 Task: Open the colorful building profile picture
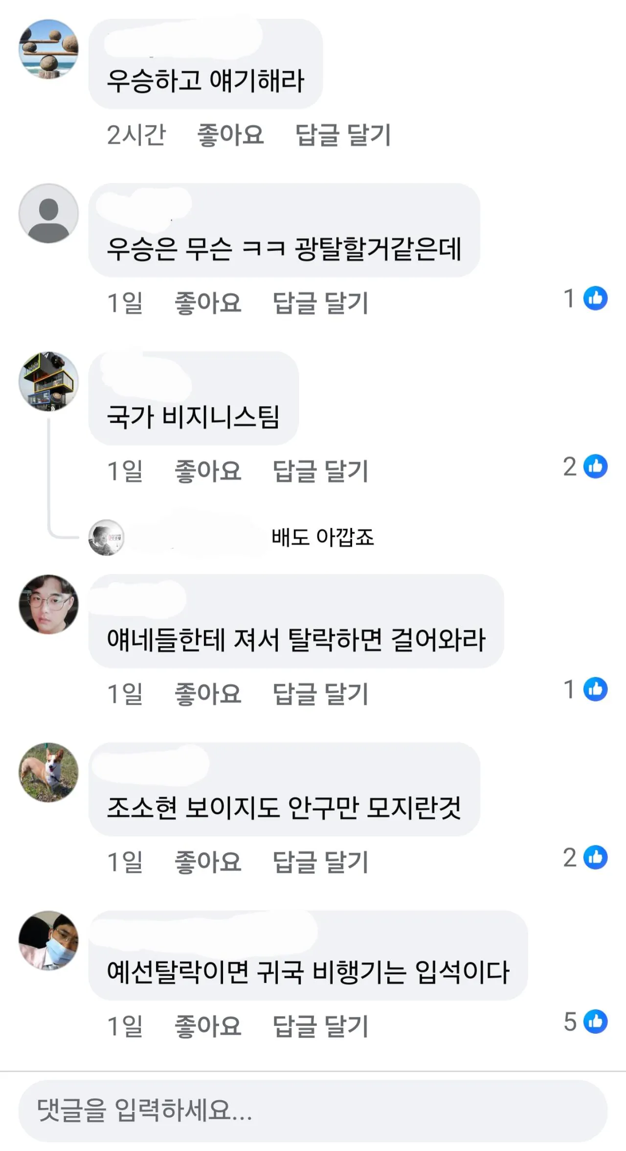48,381
